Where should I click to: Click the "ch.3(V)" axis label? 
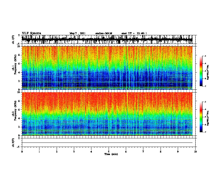13,142
